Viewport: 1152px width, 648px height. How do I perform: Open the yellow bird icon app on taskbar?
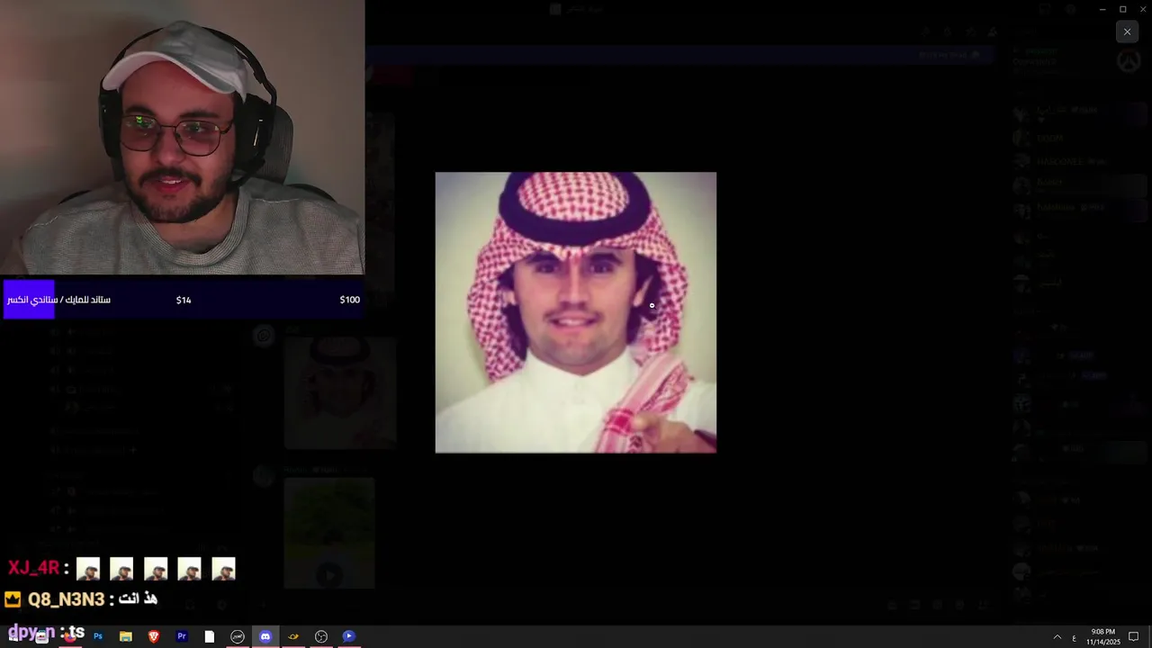point(293,636)
